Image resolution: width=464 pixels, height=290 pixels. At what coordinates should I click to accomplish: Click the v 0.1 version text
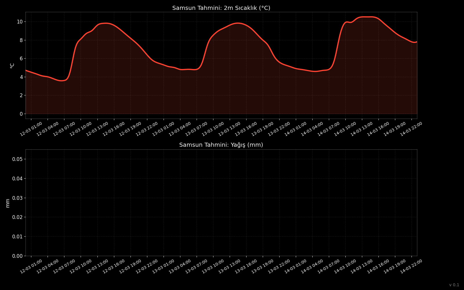point(454,285)
